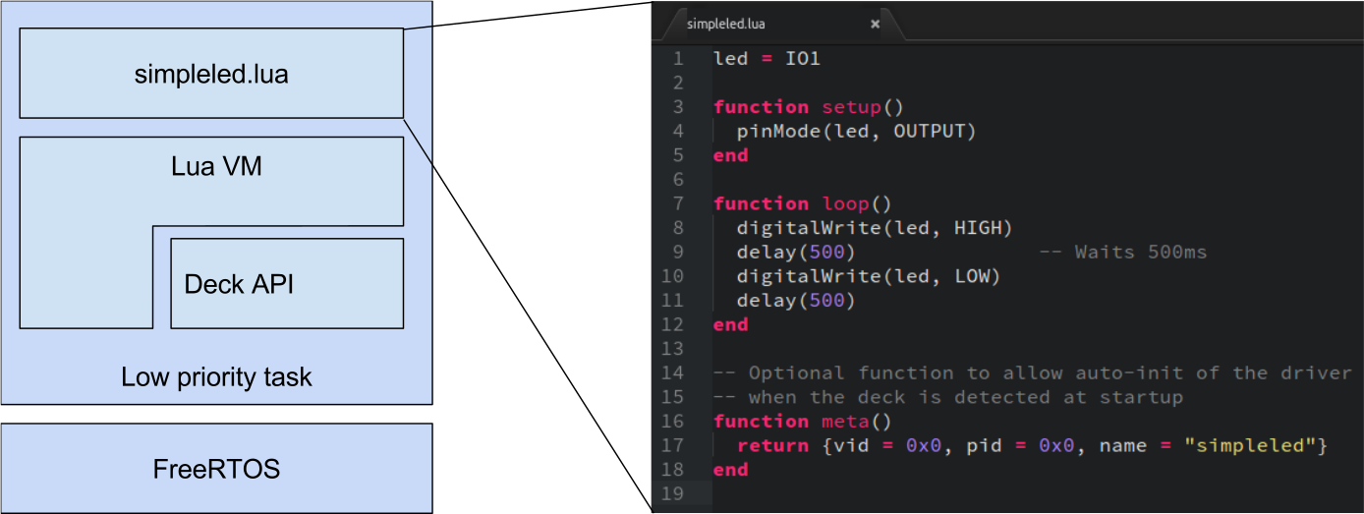This screenshot has height=514, width=1364.
Task: Click 'digitalWrite(led, LOW)' in the code
Action: pyautogui.click(x=869, y=277)
